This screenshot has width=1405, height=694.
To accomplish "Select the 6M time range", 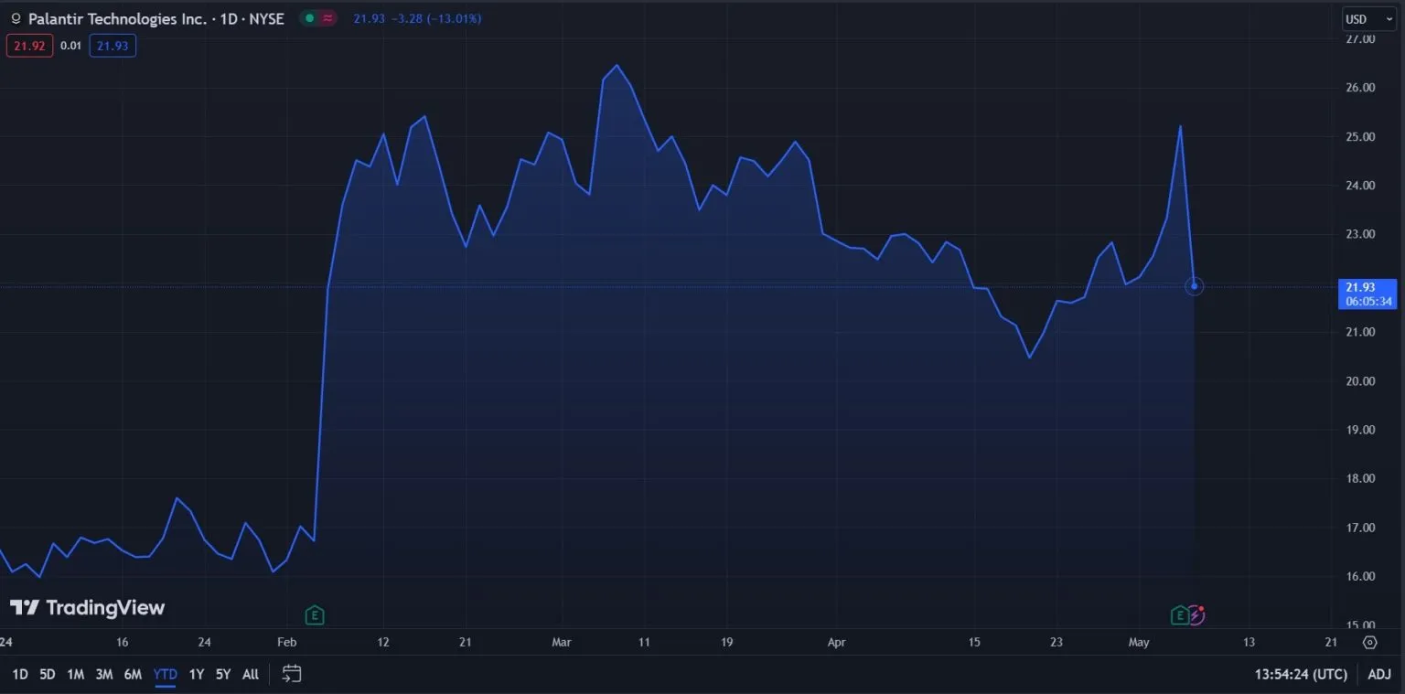I will [x=133, y=675].
